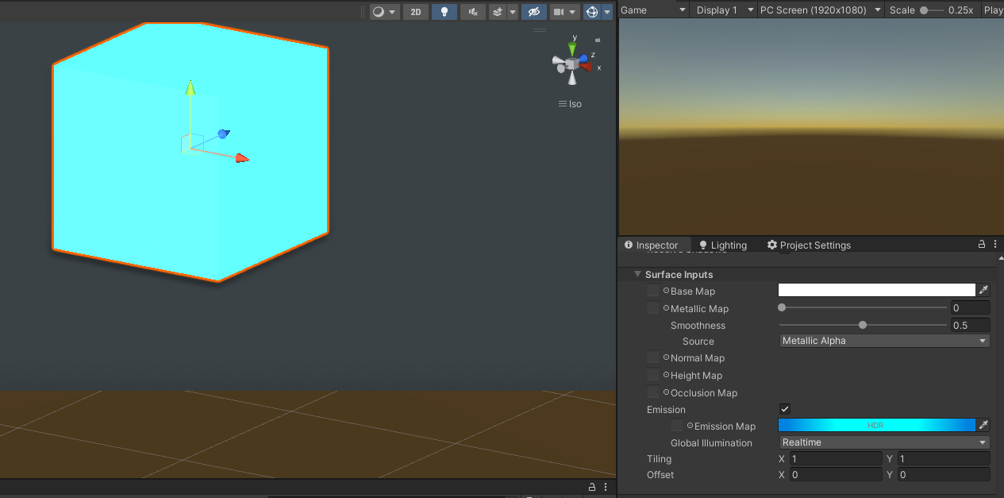Screen dimensions: 1004x498
Task: Click the Smoothness value field showing 0.5
Action: pyautogui.click(x=970, y=325)
